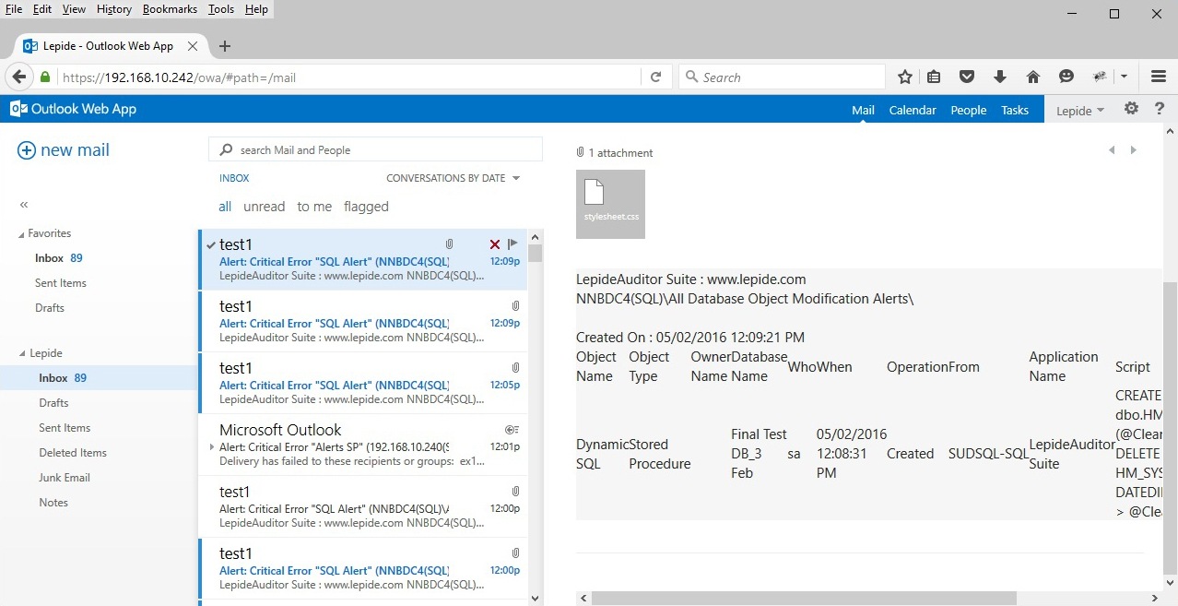Bookmark this page with the star icon
1178x606 pixels.
pyautogui.click(x=904, y=77)
